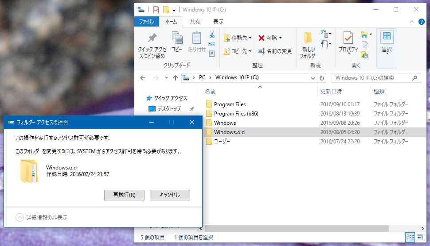
Task: Open the Move to (移動先) menu
Action: coord(238,38)
